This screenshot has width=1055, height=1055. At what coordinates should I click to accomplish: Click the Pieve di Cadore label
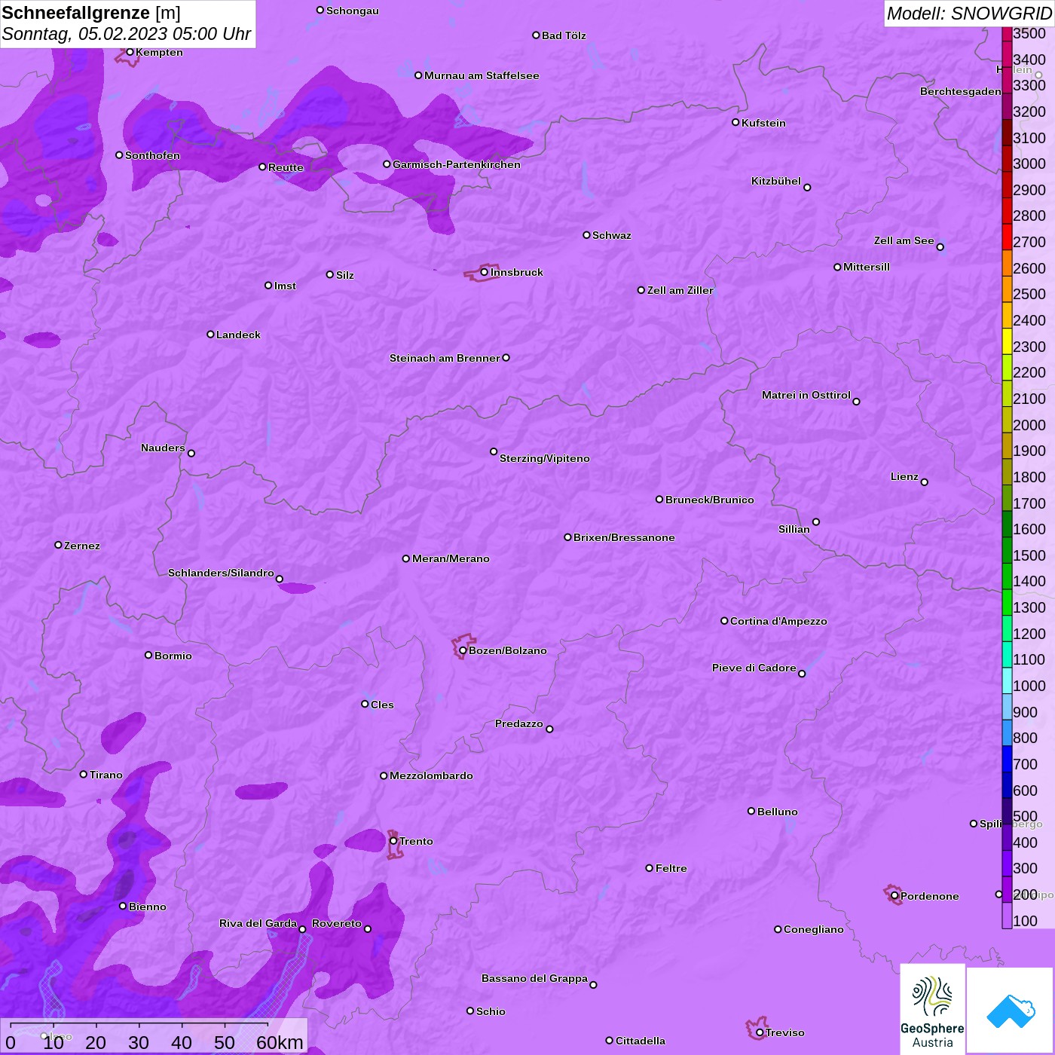(x=754, y=668)
